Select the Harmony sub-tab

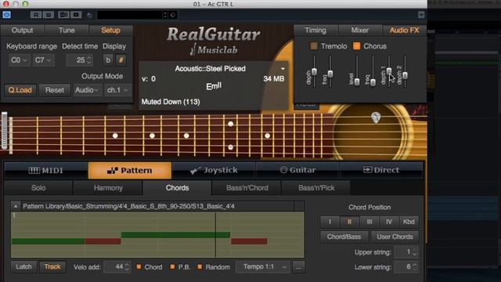click(108, 188)
